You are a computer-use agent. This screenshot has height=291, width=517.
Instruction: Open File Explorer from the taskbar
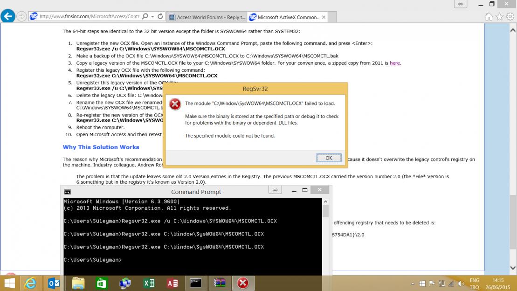78,283
